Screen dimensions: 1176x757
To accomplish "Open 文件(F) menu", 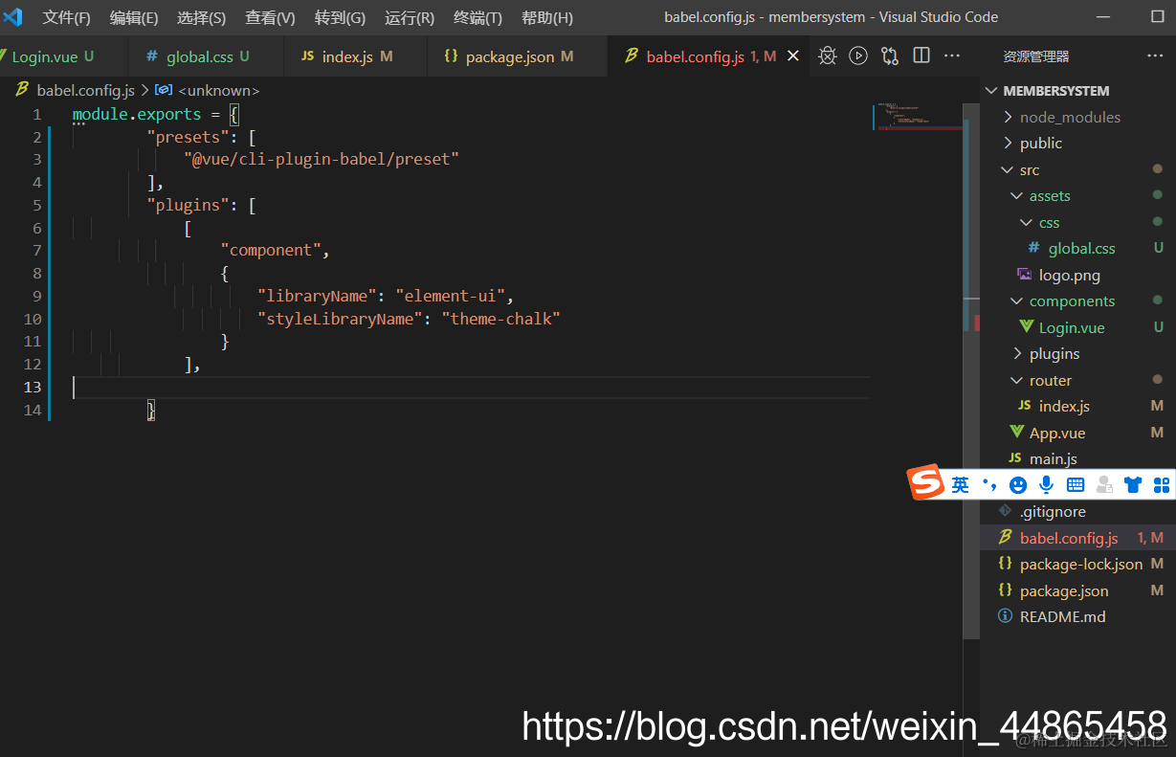I will pos(67,17).
